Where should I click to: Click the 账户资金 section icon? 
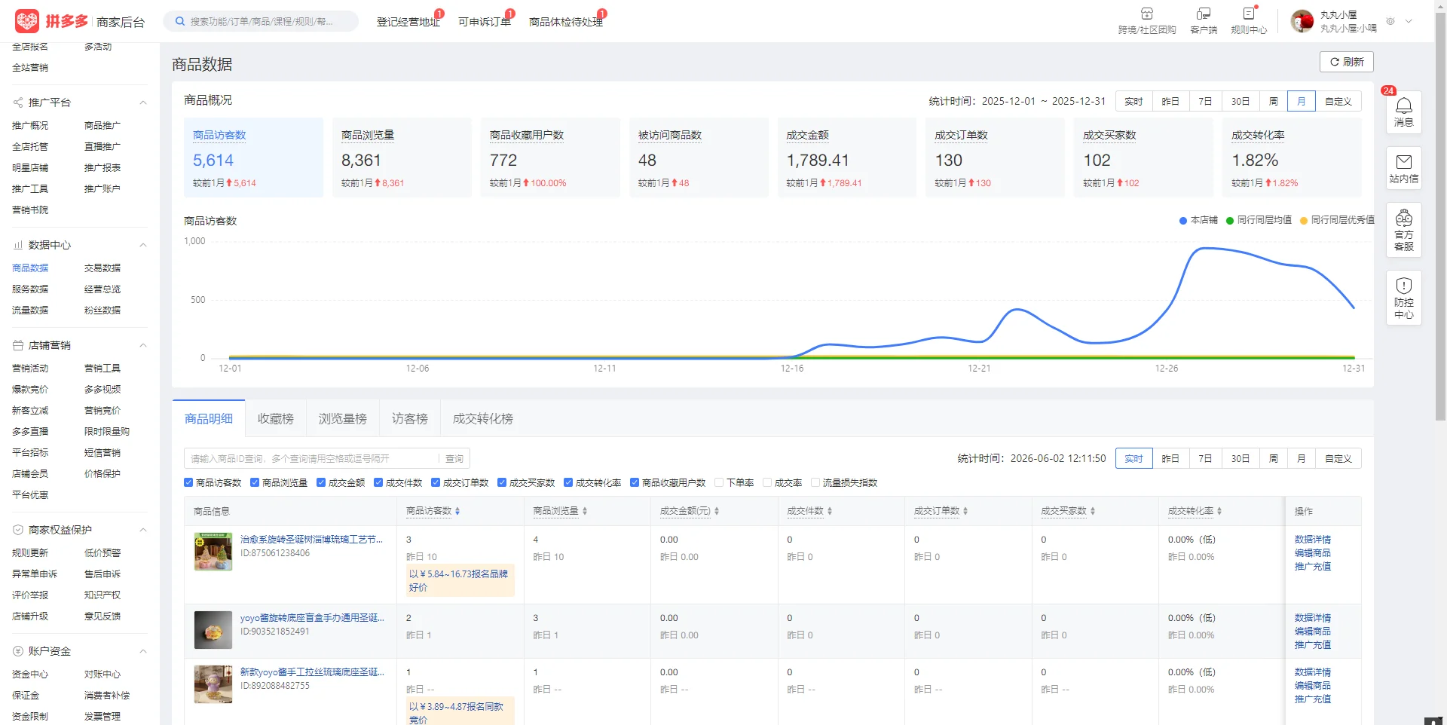pos(17,651)
